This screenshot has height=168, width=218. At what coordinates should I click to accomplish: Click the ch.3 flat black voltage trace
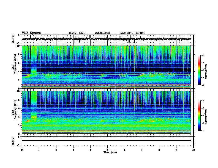[x=106, y=141]
